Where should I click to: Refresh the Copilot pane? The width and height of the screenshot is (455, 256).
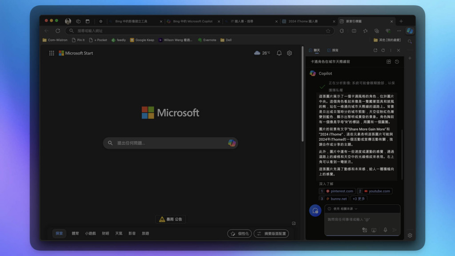tap(383, 50)
